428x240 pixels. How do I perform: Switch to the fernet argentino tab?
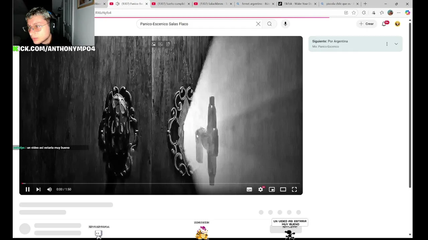(255, 4)
